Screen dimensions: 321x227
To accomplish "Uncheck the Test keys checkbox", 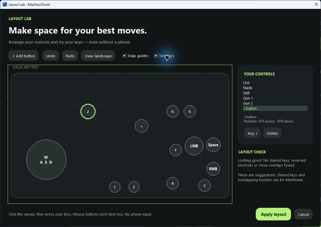I will (x=156, y=56).
